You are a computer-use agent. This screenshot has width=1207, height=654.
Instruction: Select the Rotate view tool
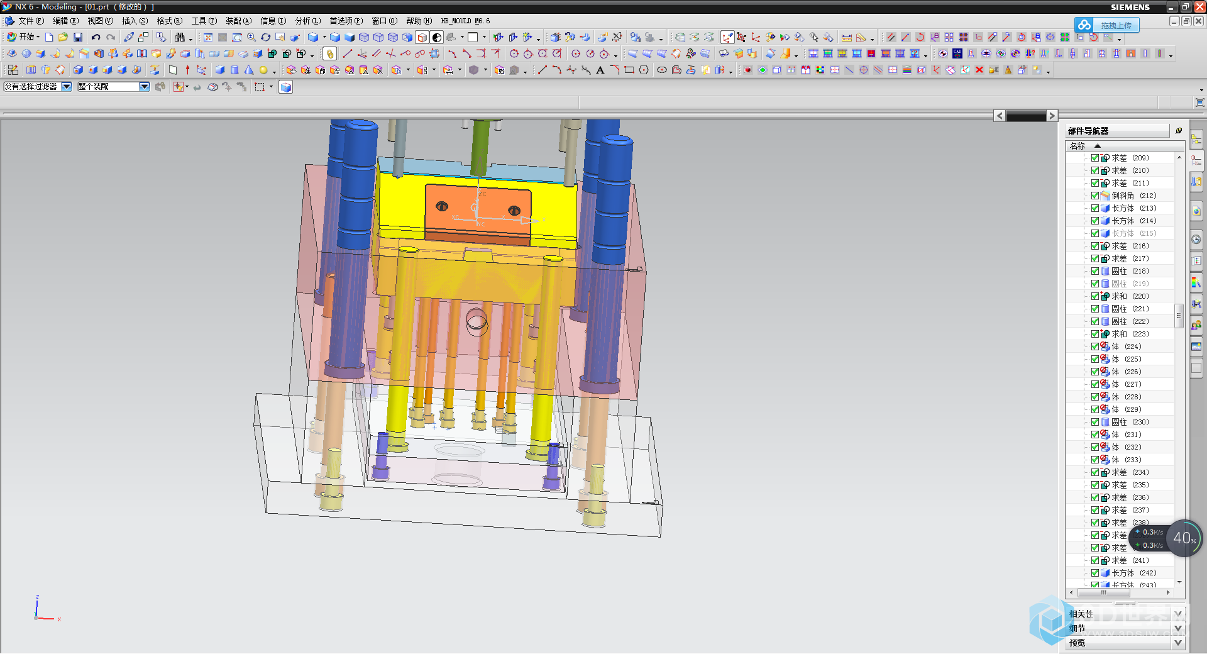pyautogui.click(x=266, y=37)
